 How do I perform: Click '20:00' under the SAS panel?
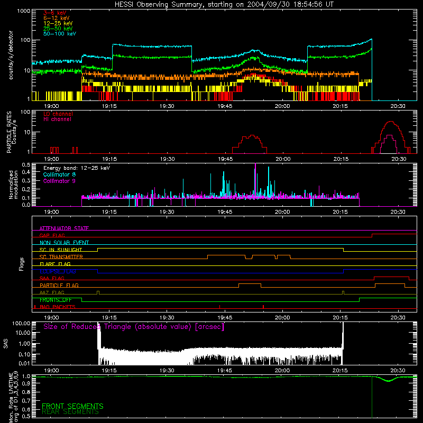click(x=282, y=371)
